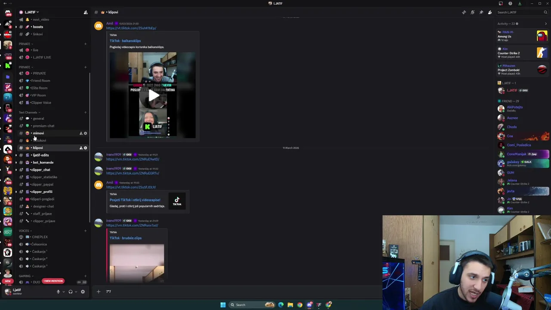Join the CINEPLEX stage channel
551x310 pixels.
pos(53,237)
